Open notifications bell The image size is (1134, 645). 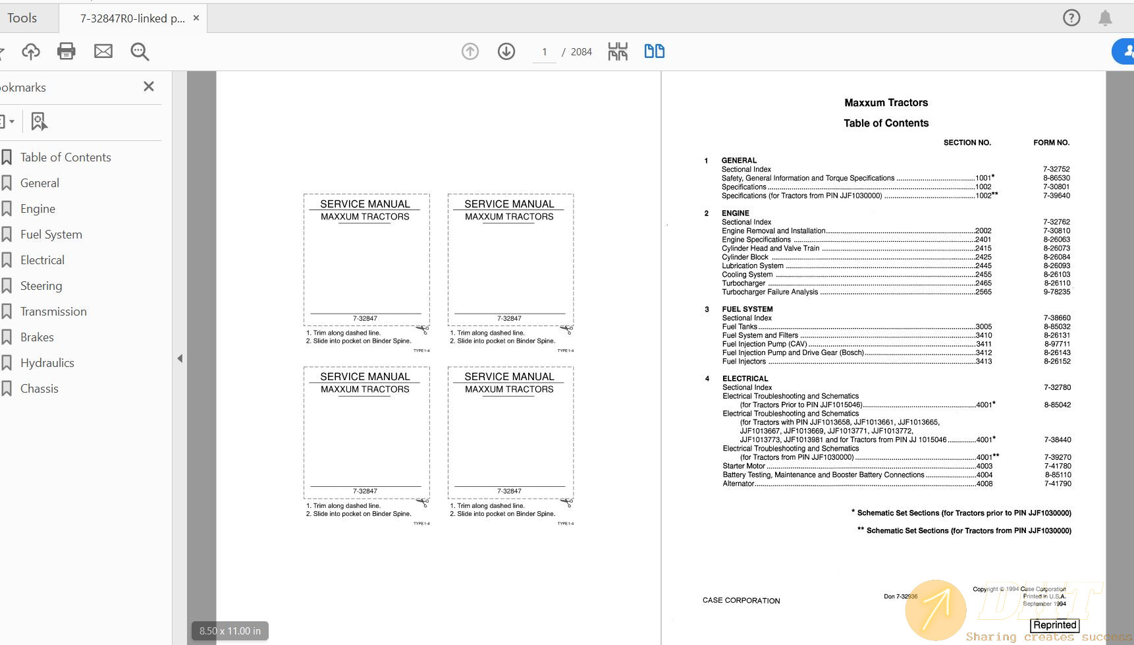tap(1105, 18)
